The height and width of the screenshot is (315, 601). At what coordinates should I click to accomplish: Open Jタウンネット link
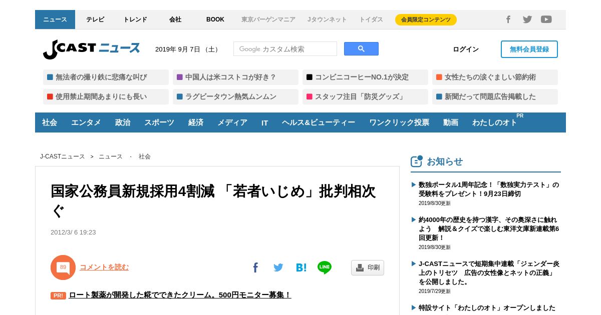tap(327, 19)
